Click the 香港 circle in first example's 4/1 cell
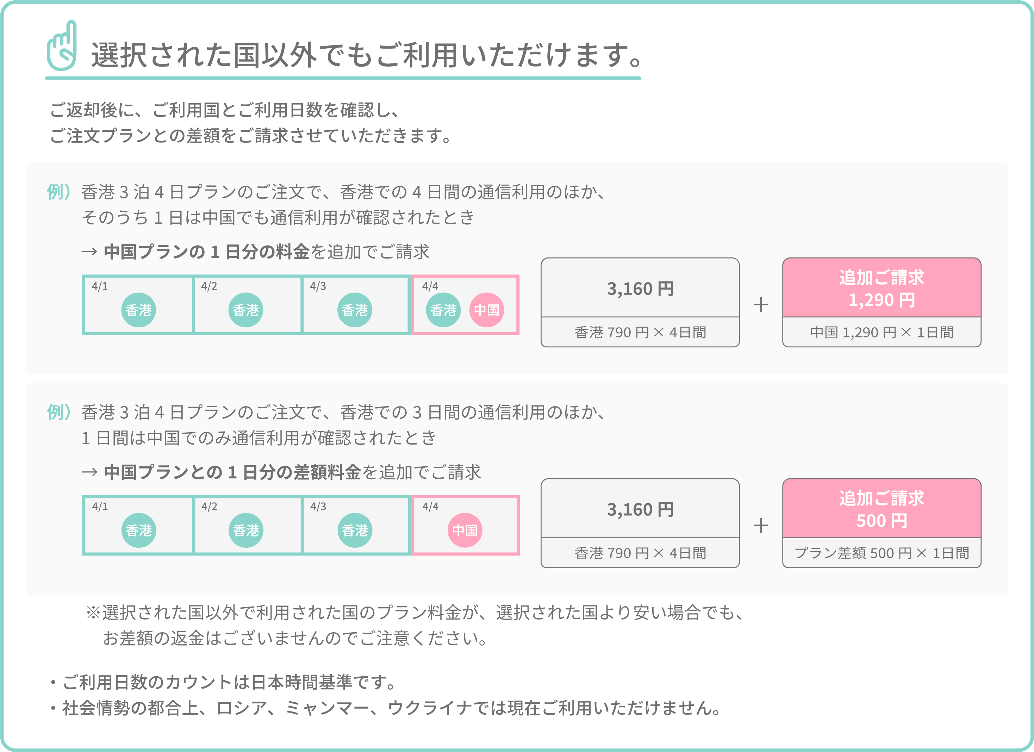This screenshot has height=752, width=1034. 139,310
